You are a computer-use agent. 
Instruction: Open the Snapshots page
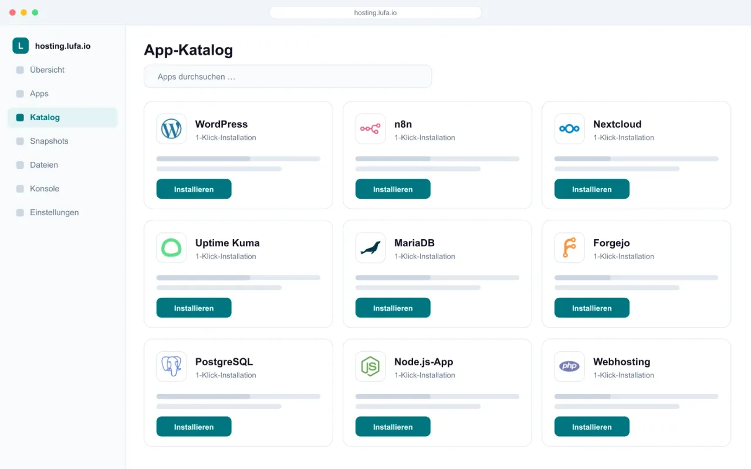63,141
